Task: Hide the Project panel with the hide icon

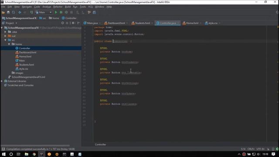Action: (x=78, y=23)
